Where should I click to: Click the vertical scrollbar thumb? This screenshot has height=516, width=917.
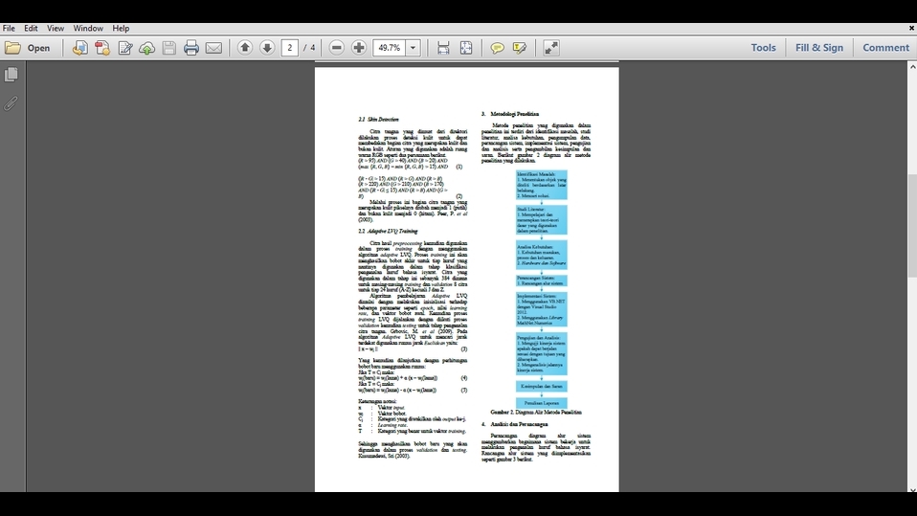[x=912, y=226]
